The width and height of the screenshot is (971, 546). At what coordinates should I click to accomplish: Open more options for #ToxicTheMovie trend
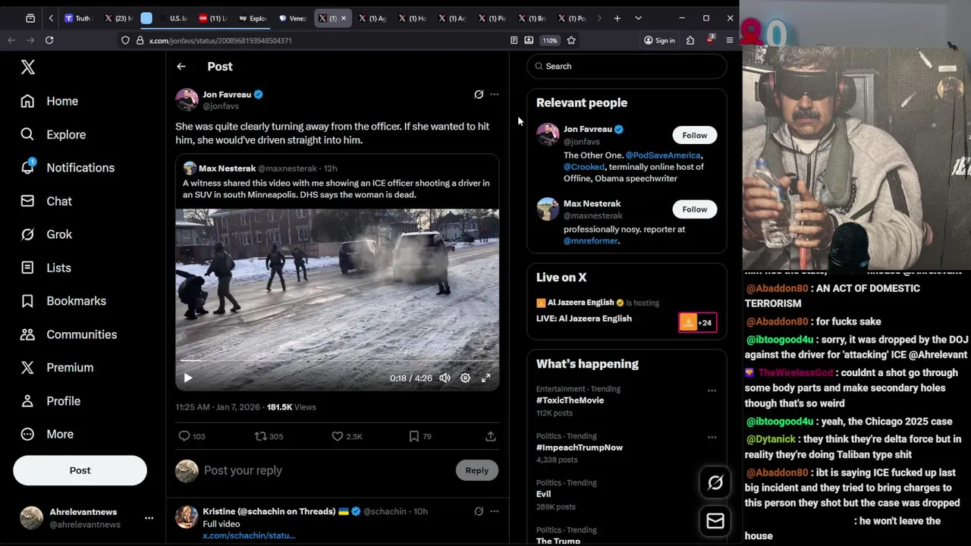[x=712, y=391]
